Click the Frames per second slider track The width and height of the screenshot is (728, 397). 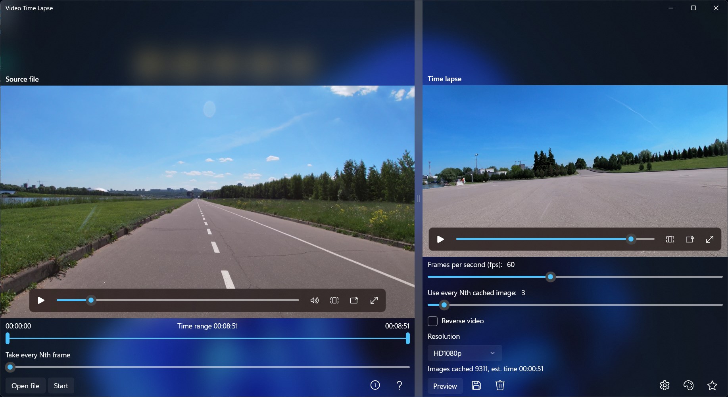click(x=575, y=277)
